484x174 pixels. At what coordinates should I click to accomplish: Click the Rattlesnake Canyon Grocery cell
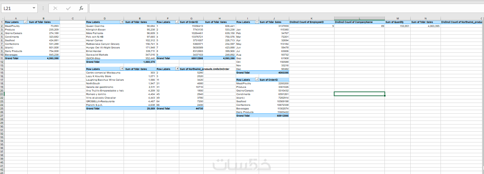click(105, 44)
